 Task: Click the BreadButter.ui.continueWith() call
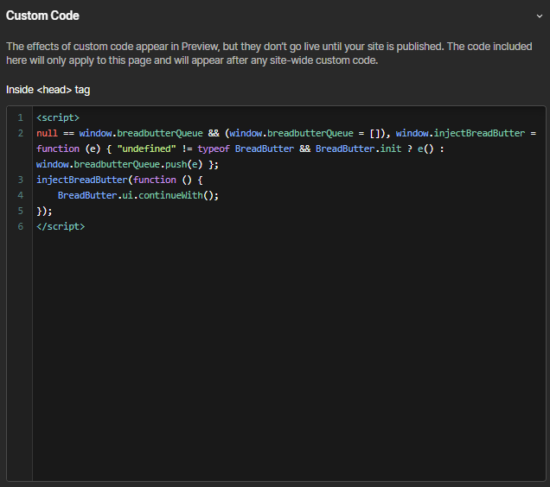(x=137, y=195)
